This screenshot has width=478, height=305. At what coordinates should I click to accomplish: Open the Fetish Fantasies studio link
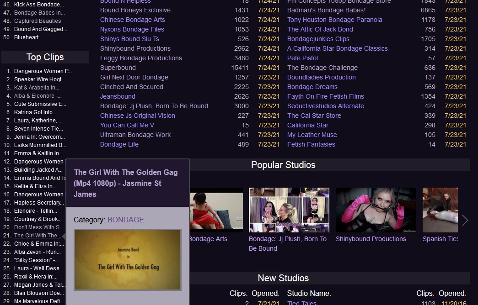tap(311, 144)
